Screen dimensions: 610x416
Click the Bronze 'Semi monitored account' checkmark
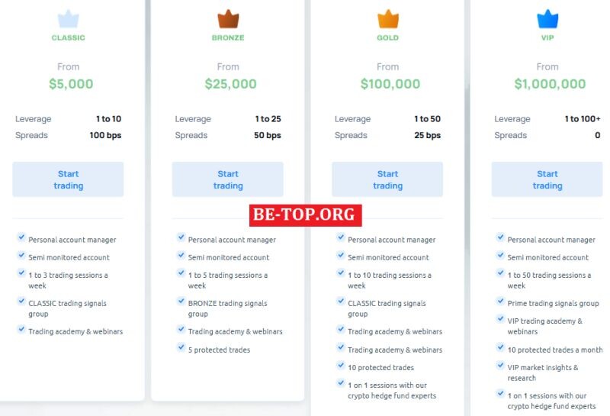[x=181, y=255]
